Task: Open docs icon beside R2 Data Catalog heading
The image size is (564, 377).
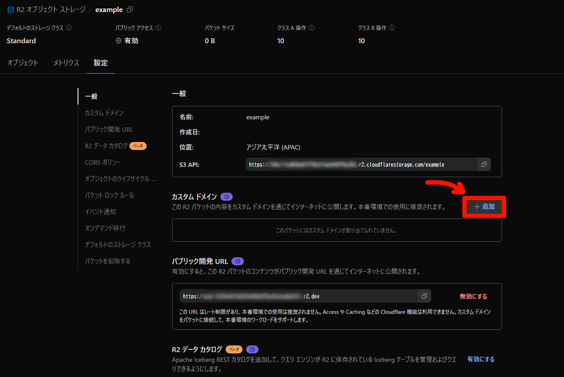Action: click(252, 349)
